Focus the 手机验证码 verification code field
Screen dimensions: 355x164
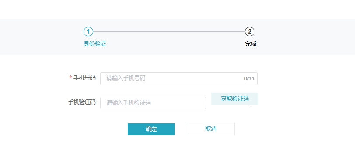point(153,103)
